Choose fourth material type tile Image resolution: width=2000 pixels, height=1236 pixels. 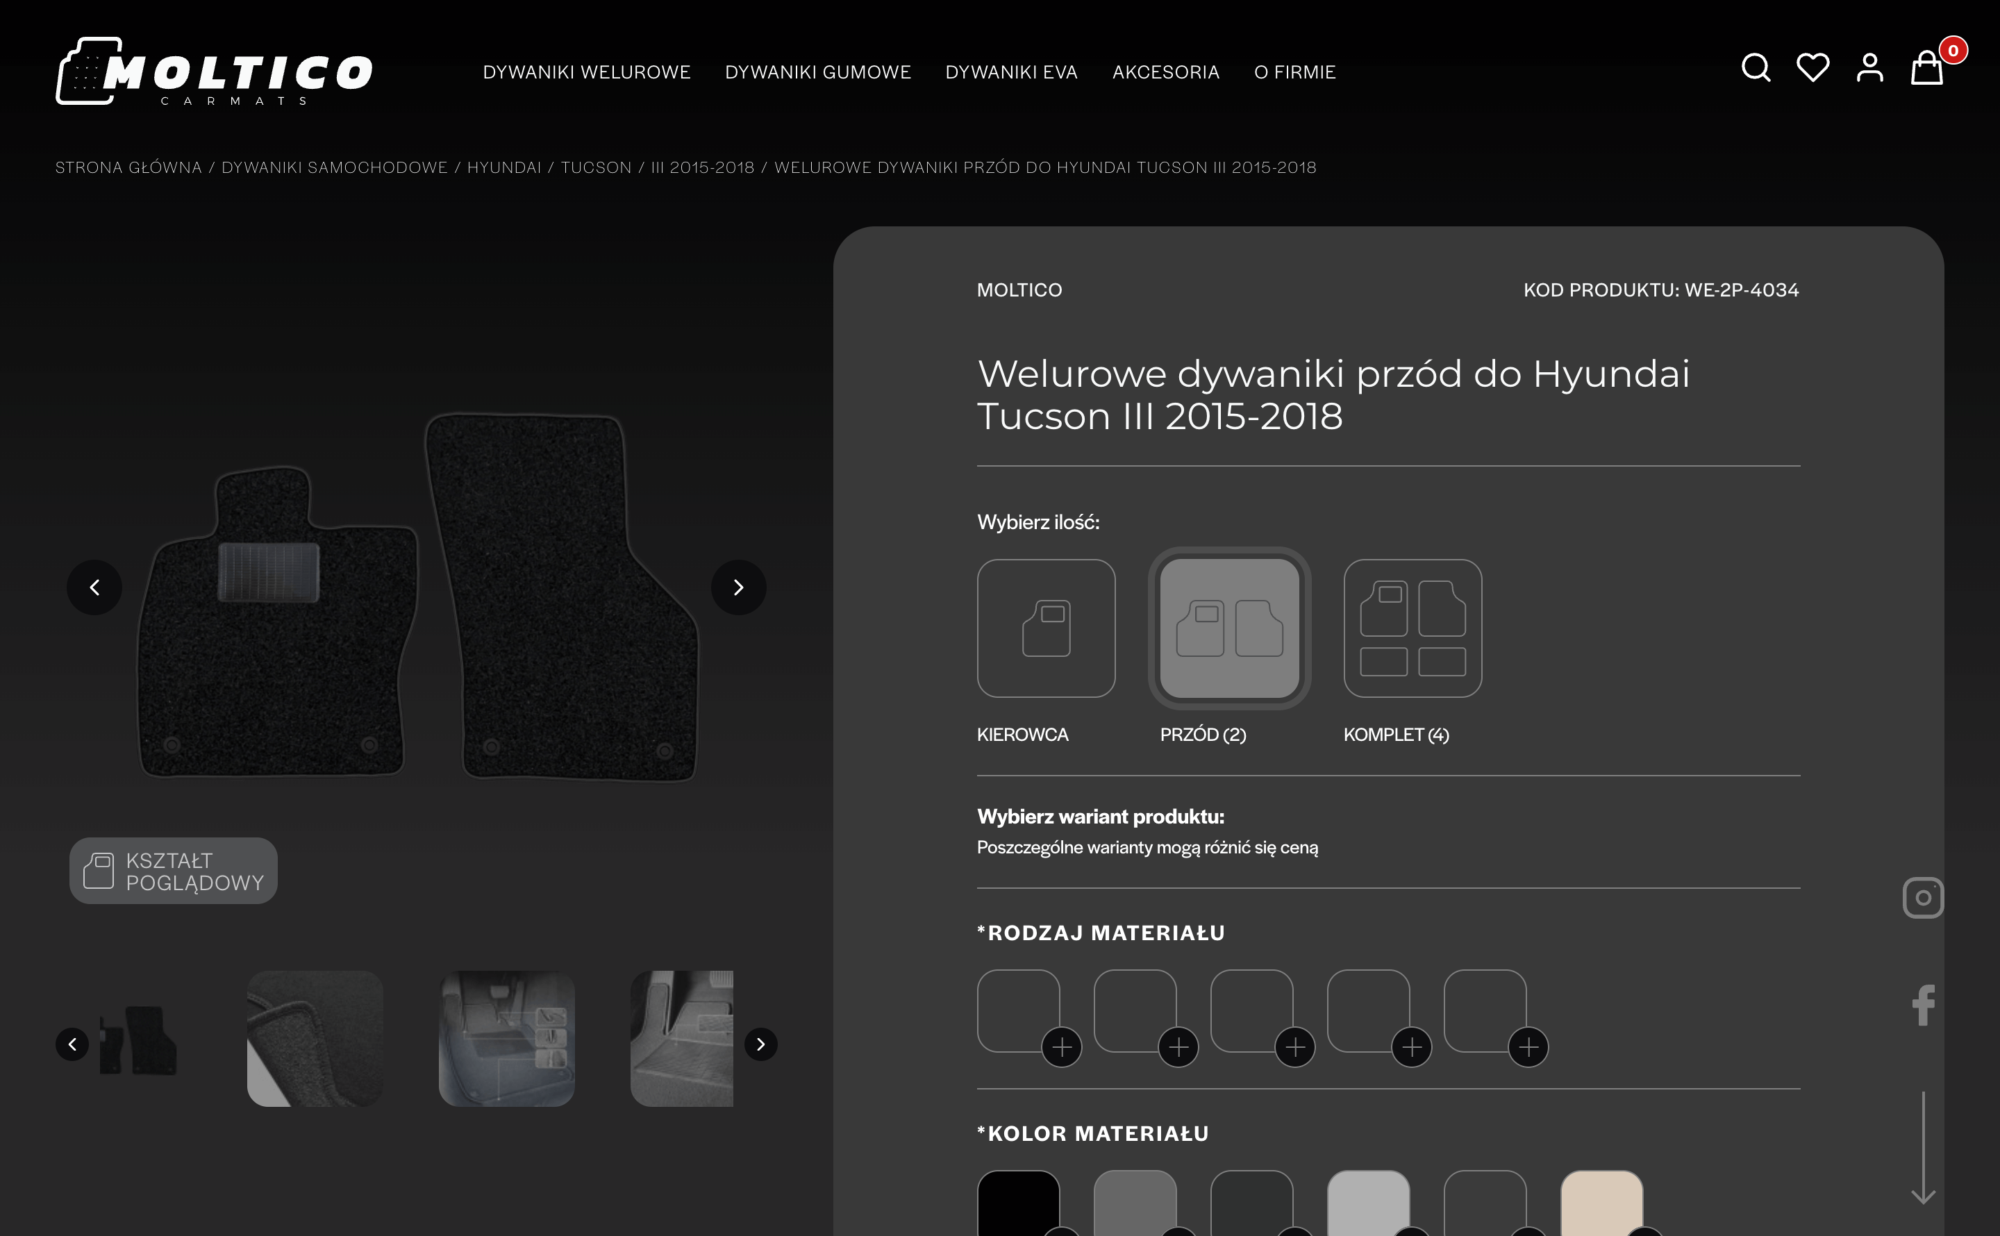tap(1368, 1010)
